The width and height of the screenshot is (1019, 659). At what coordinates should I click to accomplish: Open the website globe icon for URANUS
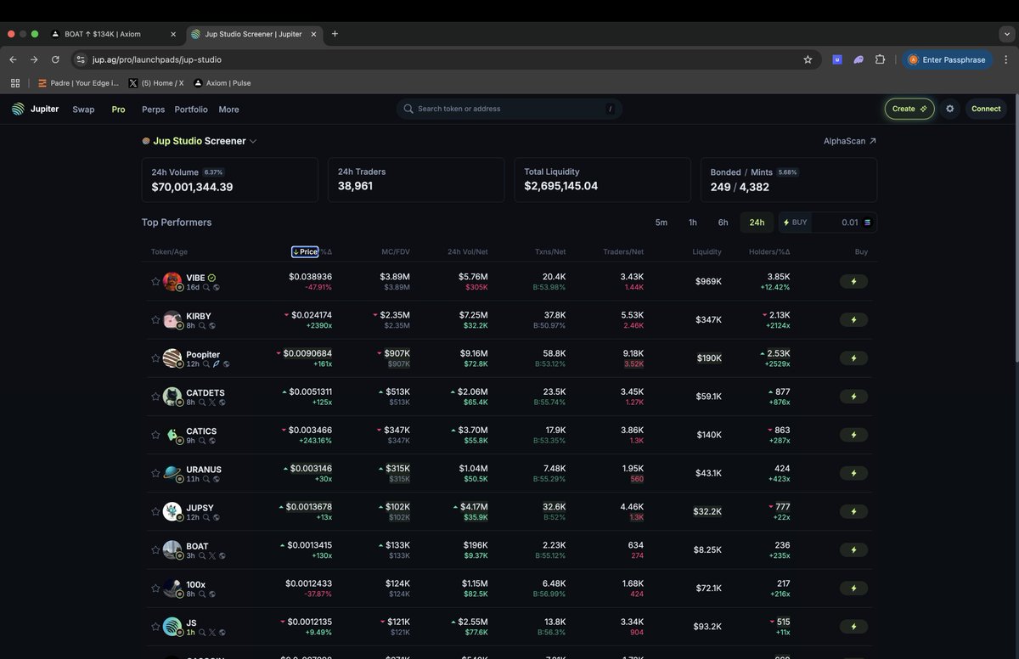point(217,479)
